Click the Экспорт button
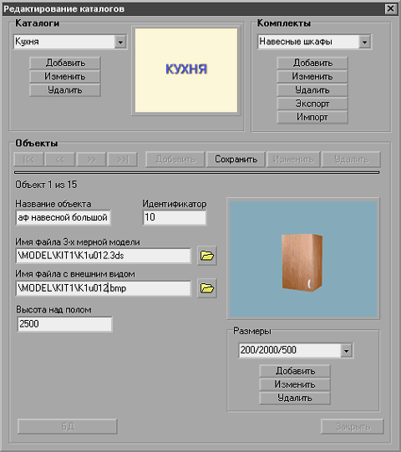The image size is (401, 452). 312,104
